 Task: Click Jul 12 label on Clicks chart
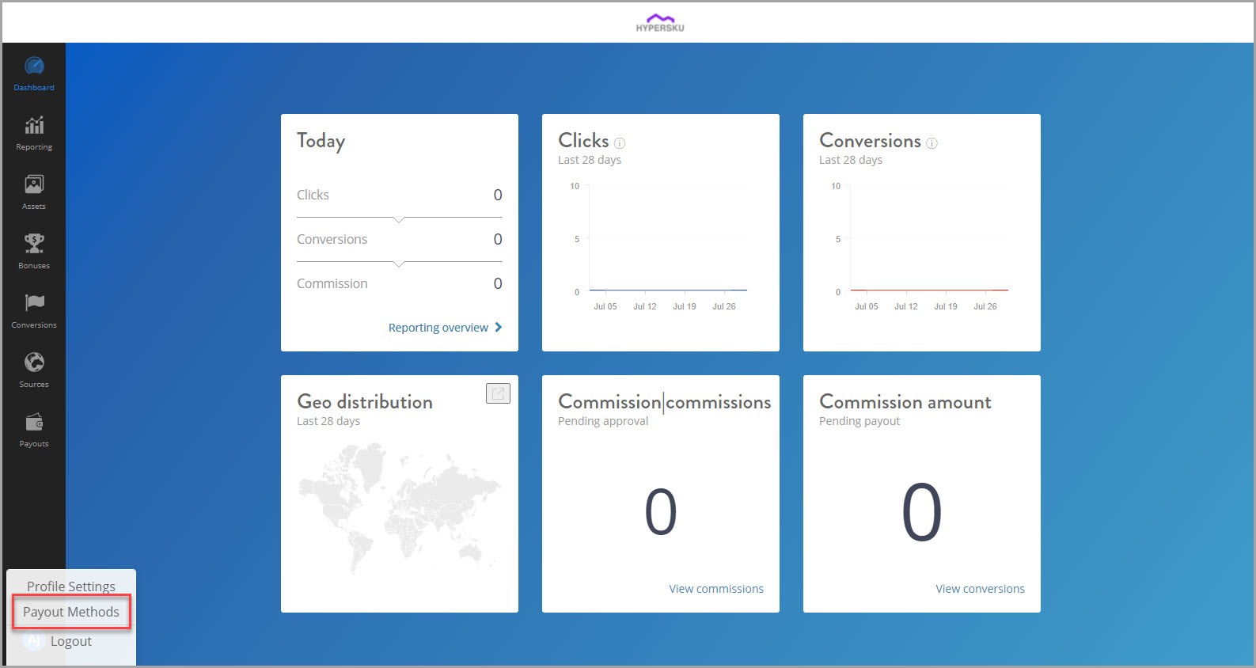(645, 306)
